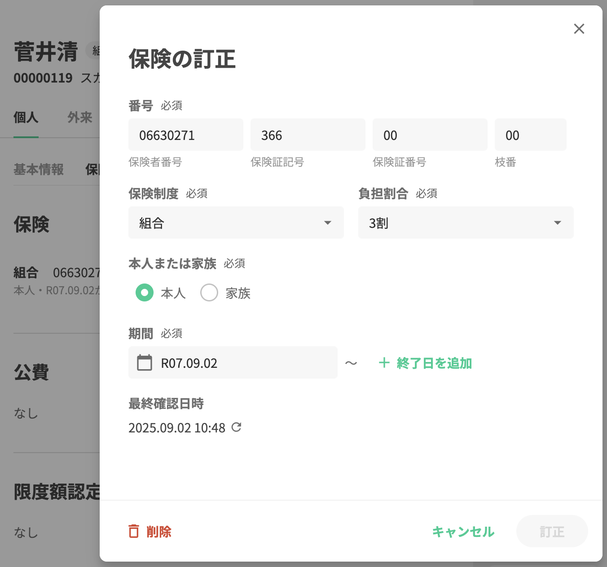Refresh the last confirmation timestamp
This screenshot has width=607, height=567.
tap(236, 427)
